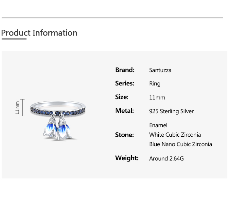229x198 pixels.
Task: Click the Series: label
Action: pos(125,83)
